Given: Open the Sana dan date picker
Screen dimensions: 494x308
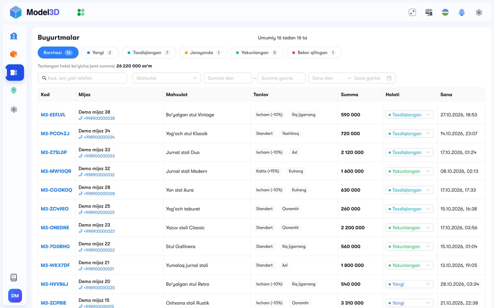Looking at the screenshot, I should pyautogui.click(x=328, y=78).
